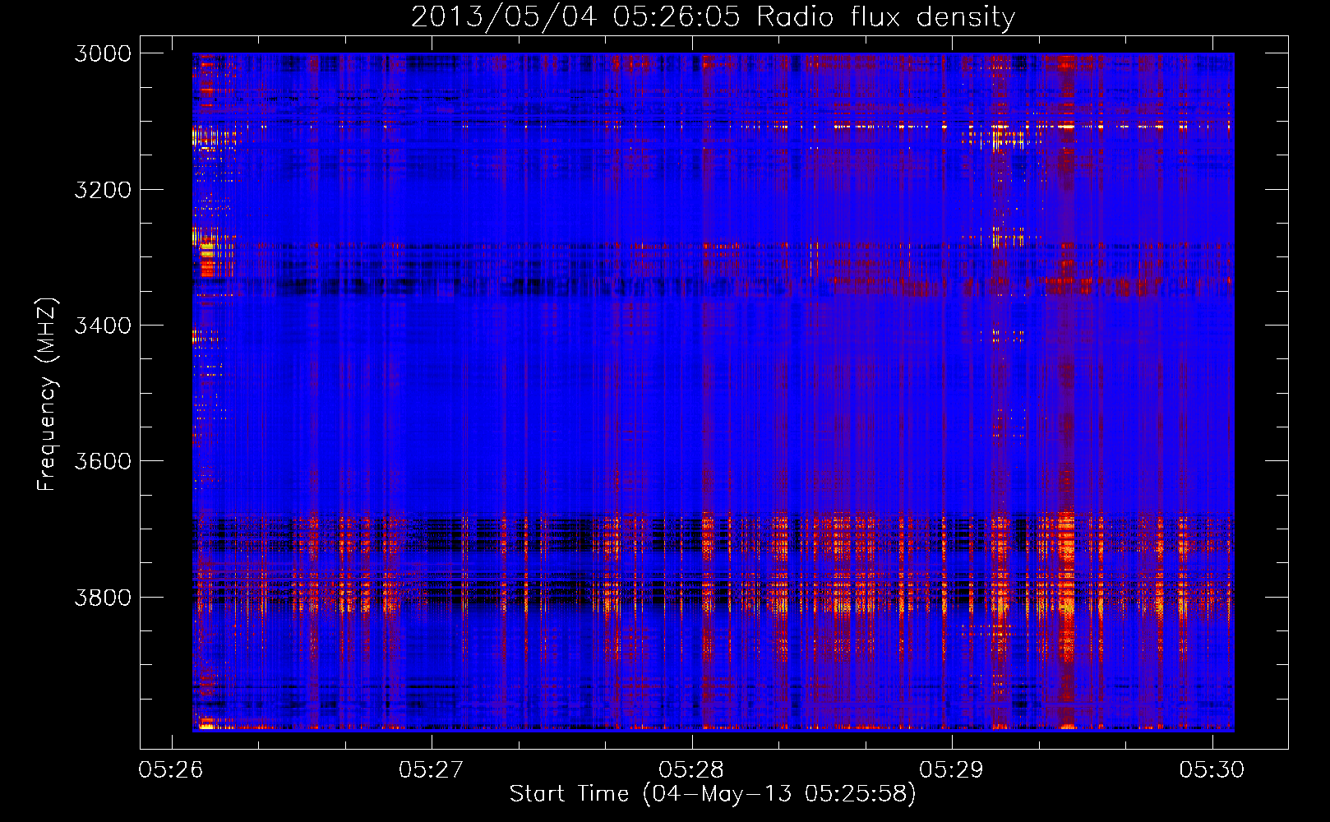Screen dimensions: 1330x822
Task: Click the 3200 frequency tick label
Action: (x=103, y=190)
